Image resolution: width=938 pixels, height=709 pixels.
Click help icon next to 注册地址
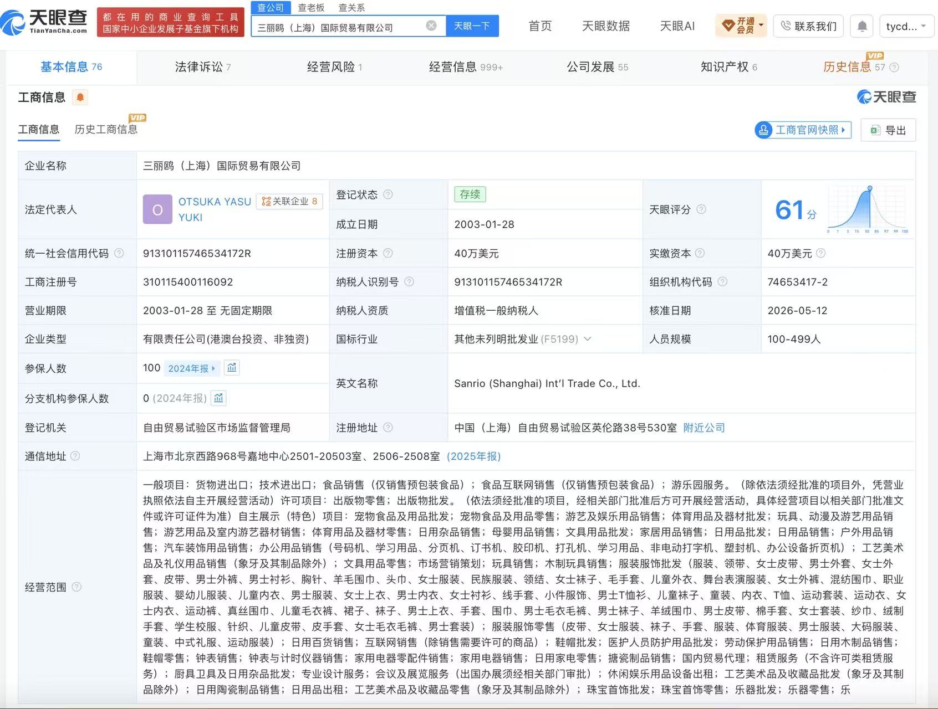(x=388, y=428)
